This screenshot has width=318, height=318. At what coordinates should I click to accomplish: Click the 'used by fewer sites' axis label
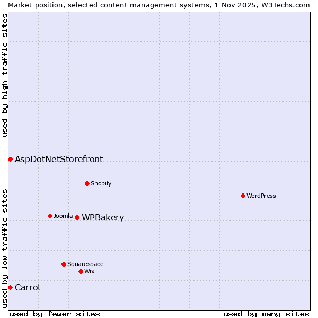pos(55,314)
